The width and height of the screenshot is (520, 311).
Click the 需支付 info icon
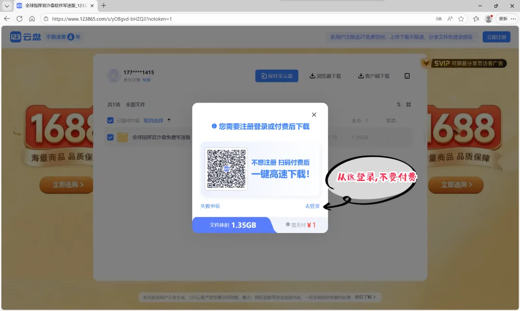click(288, 224)
